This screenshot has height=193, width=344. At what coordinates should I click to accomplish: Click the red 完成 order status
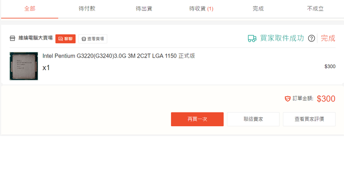328,38
